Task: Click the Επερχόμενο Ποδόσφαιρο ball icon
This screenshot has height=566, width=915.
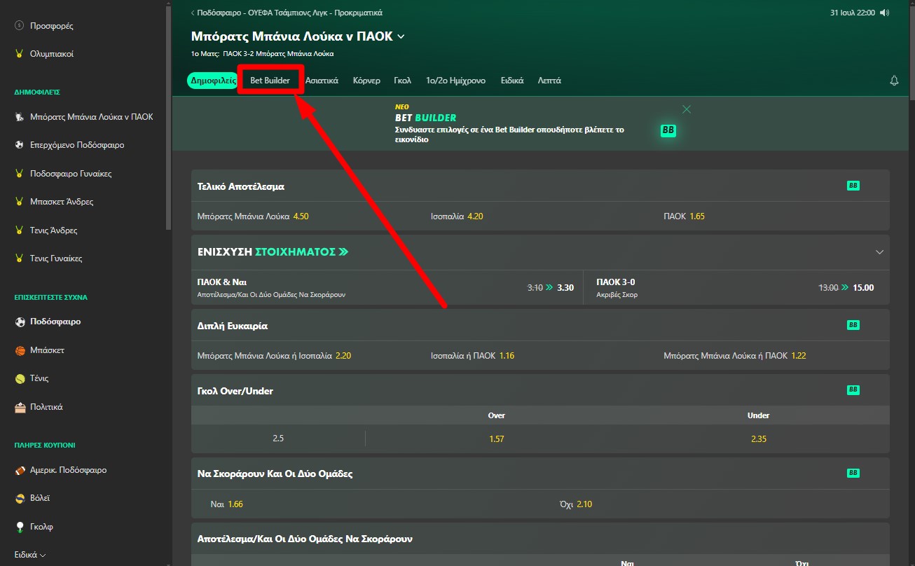Action: point(20,145)
